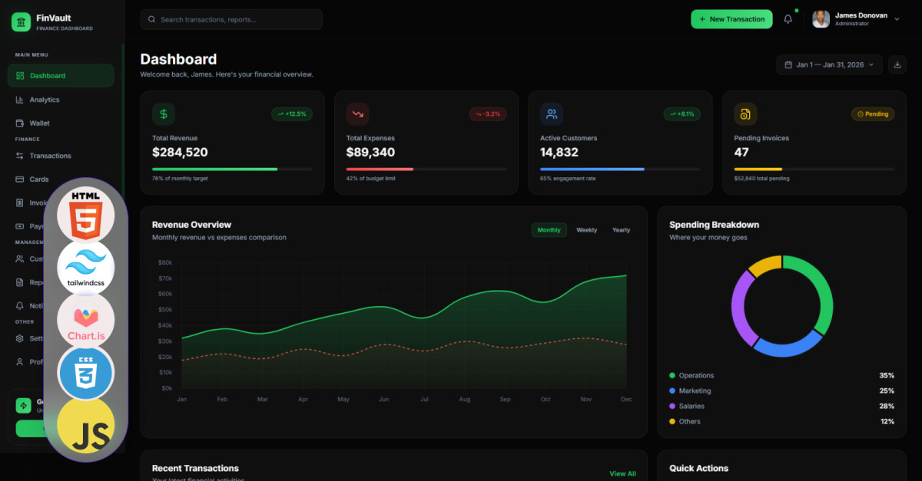Click the green Operations legend swatch

pos(672,375)
